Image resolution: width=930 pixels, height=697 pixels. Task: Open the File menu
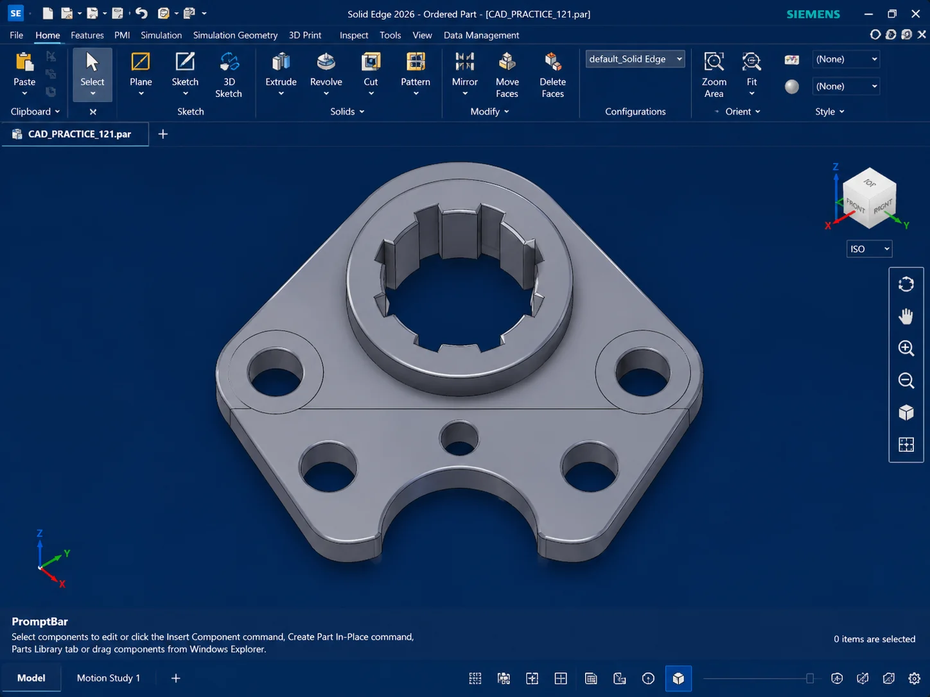click(17, 35)
